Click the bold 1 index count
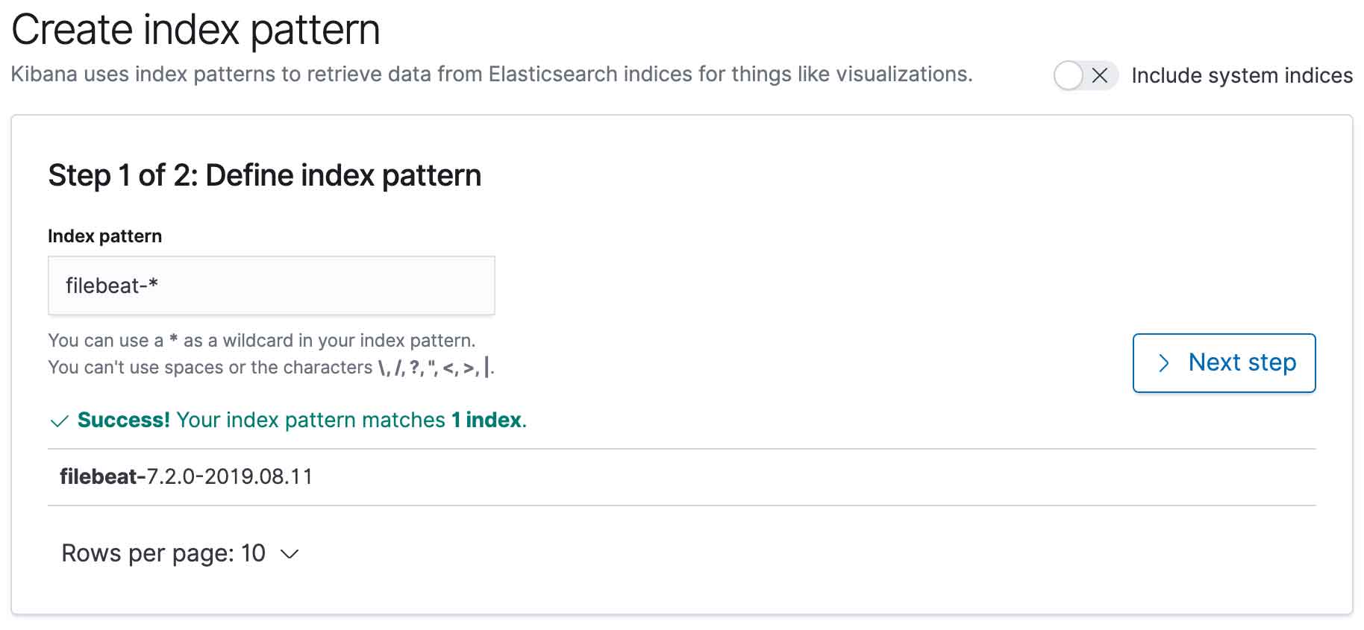Viewport: 1364px width, 630px height. 486,420
